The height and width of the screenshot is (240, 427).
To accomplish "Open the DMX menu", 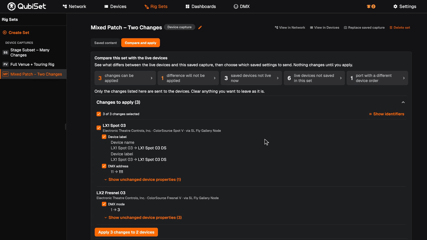I will click(242, 6).
